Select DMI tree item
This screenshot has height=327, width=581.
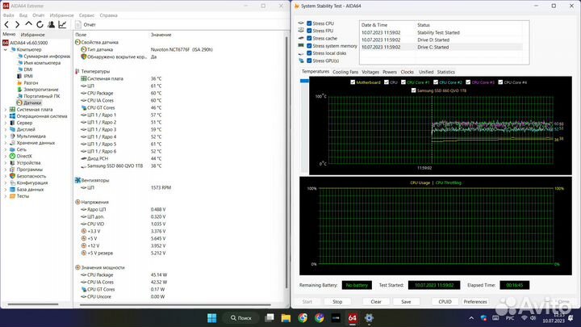pos(25,69)
